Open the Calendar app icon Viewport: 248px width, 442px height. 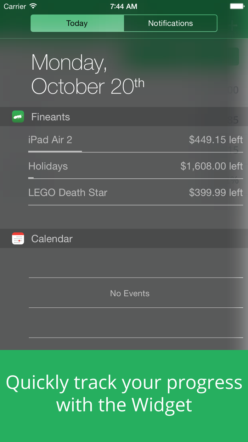[18, 238]
